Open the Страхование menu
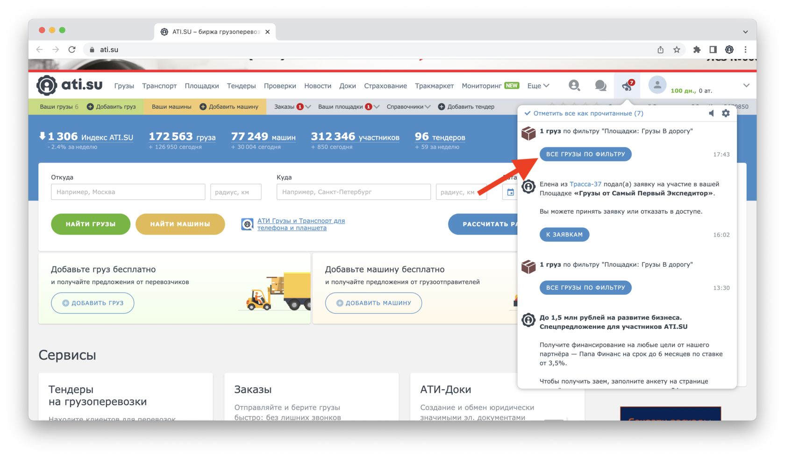785x458 pixels. click(385, 86)
